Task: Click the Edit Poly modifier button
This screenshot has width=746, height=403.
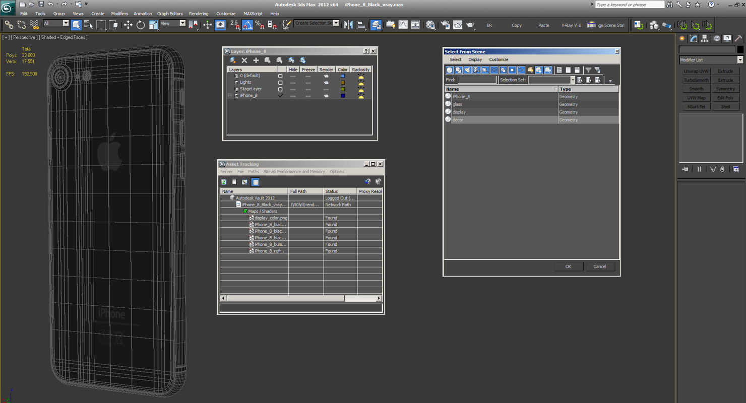Action: [x=725, y=98]
